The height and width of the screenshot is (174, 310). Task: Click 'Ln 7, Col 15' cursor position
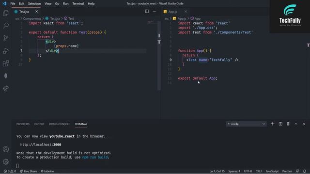[x=217, y=171]
